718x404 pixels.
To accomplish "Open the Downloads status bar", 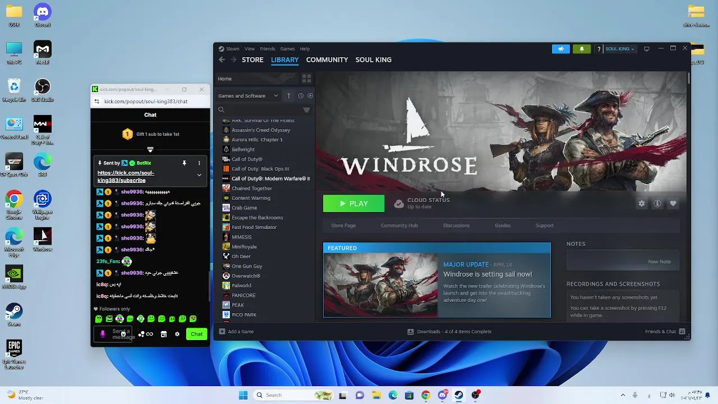I will pos(449,332).
